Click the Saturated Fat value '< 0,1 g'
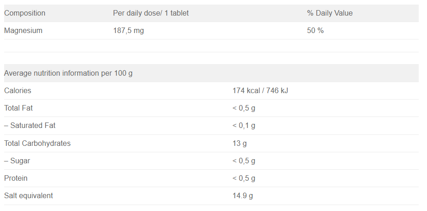Image resolution: width=427 pixels, height=211 pixels. 244,126
